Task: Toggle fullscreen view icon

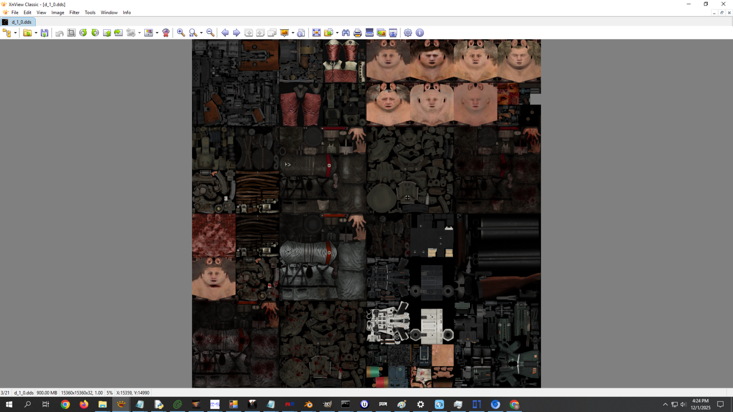Action: [x=316, y=33]
